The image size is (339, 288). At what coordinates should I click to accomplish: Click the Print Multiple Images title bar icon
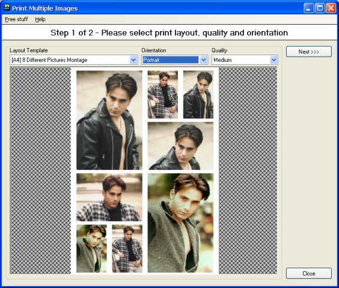7,8
